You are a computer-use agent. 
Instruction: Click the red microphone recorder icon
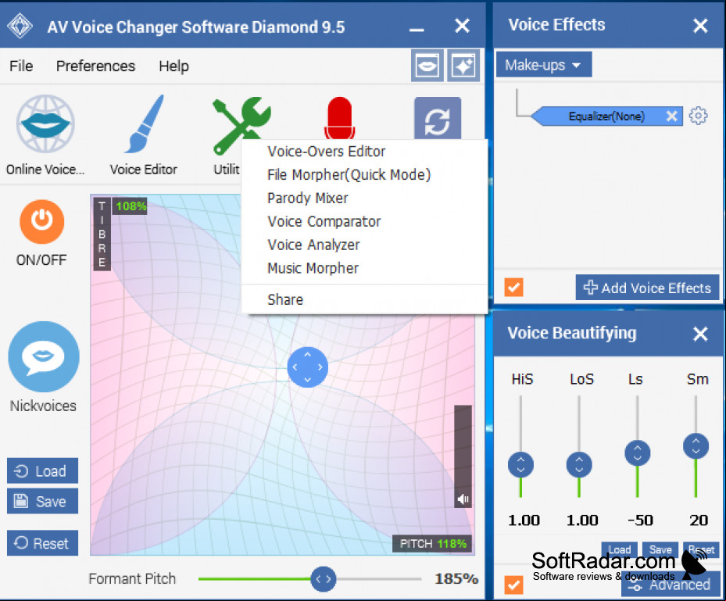[339, 118]
